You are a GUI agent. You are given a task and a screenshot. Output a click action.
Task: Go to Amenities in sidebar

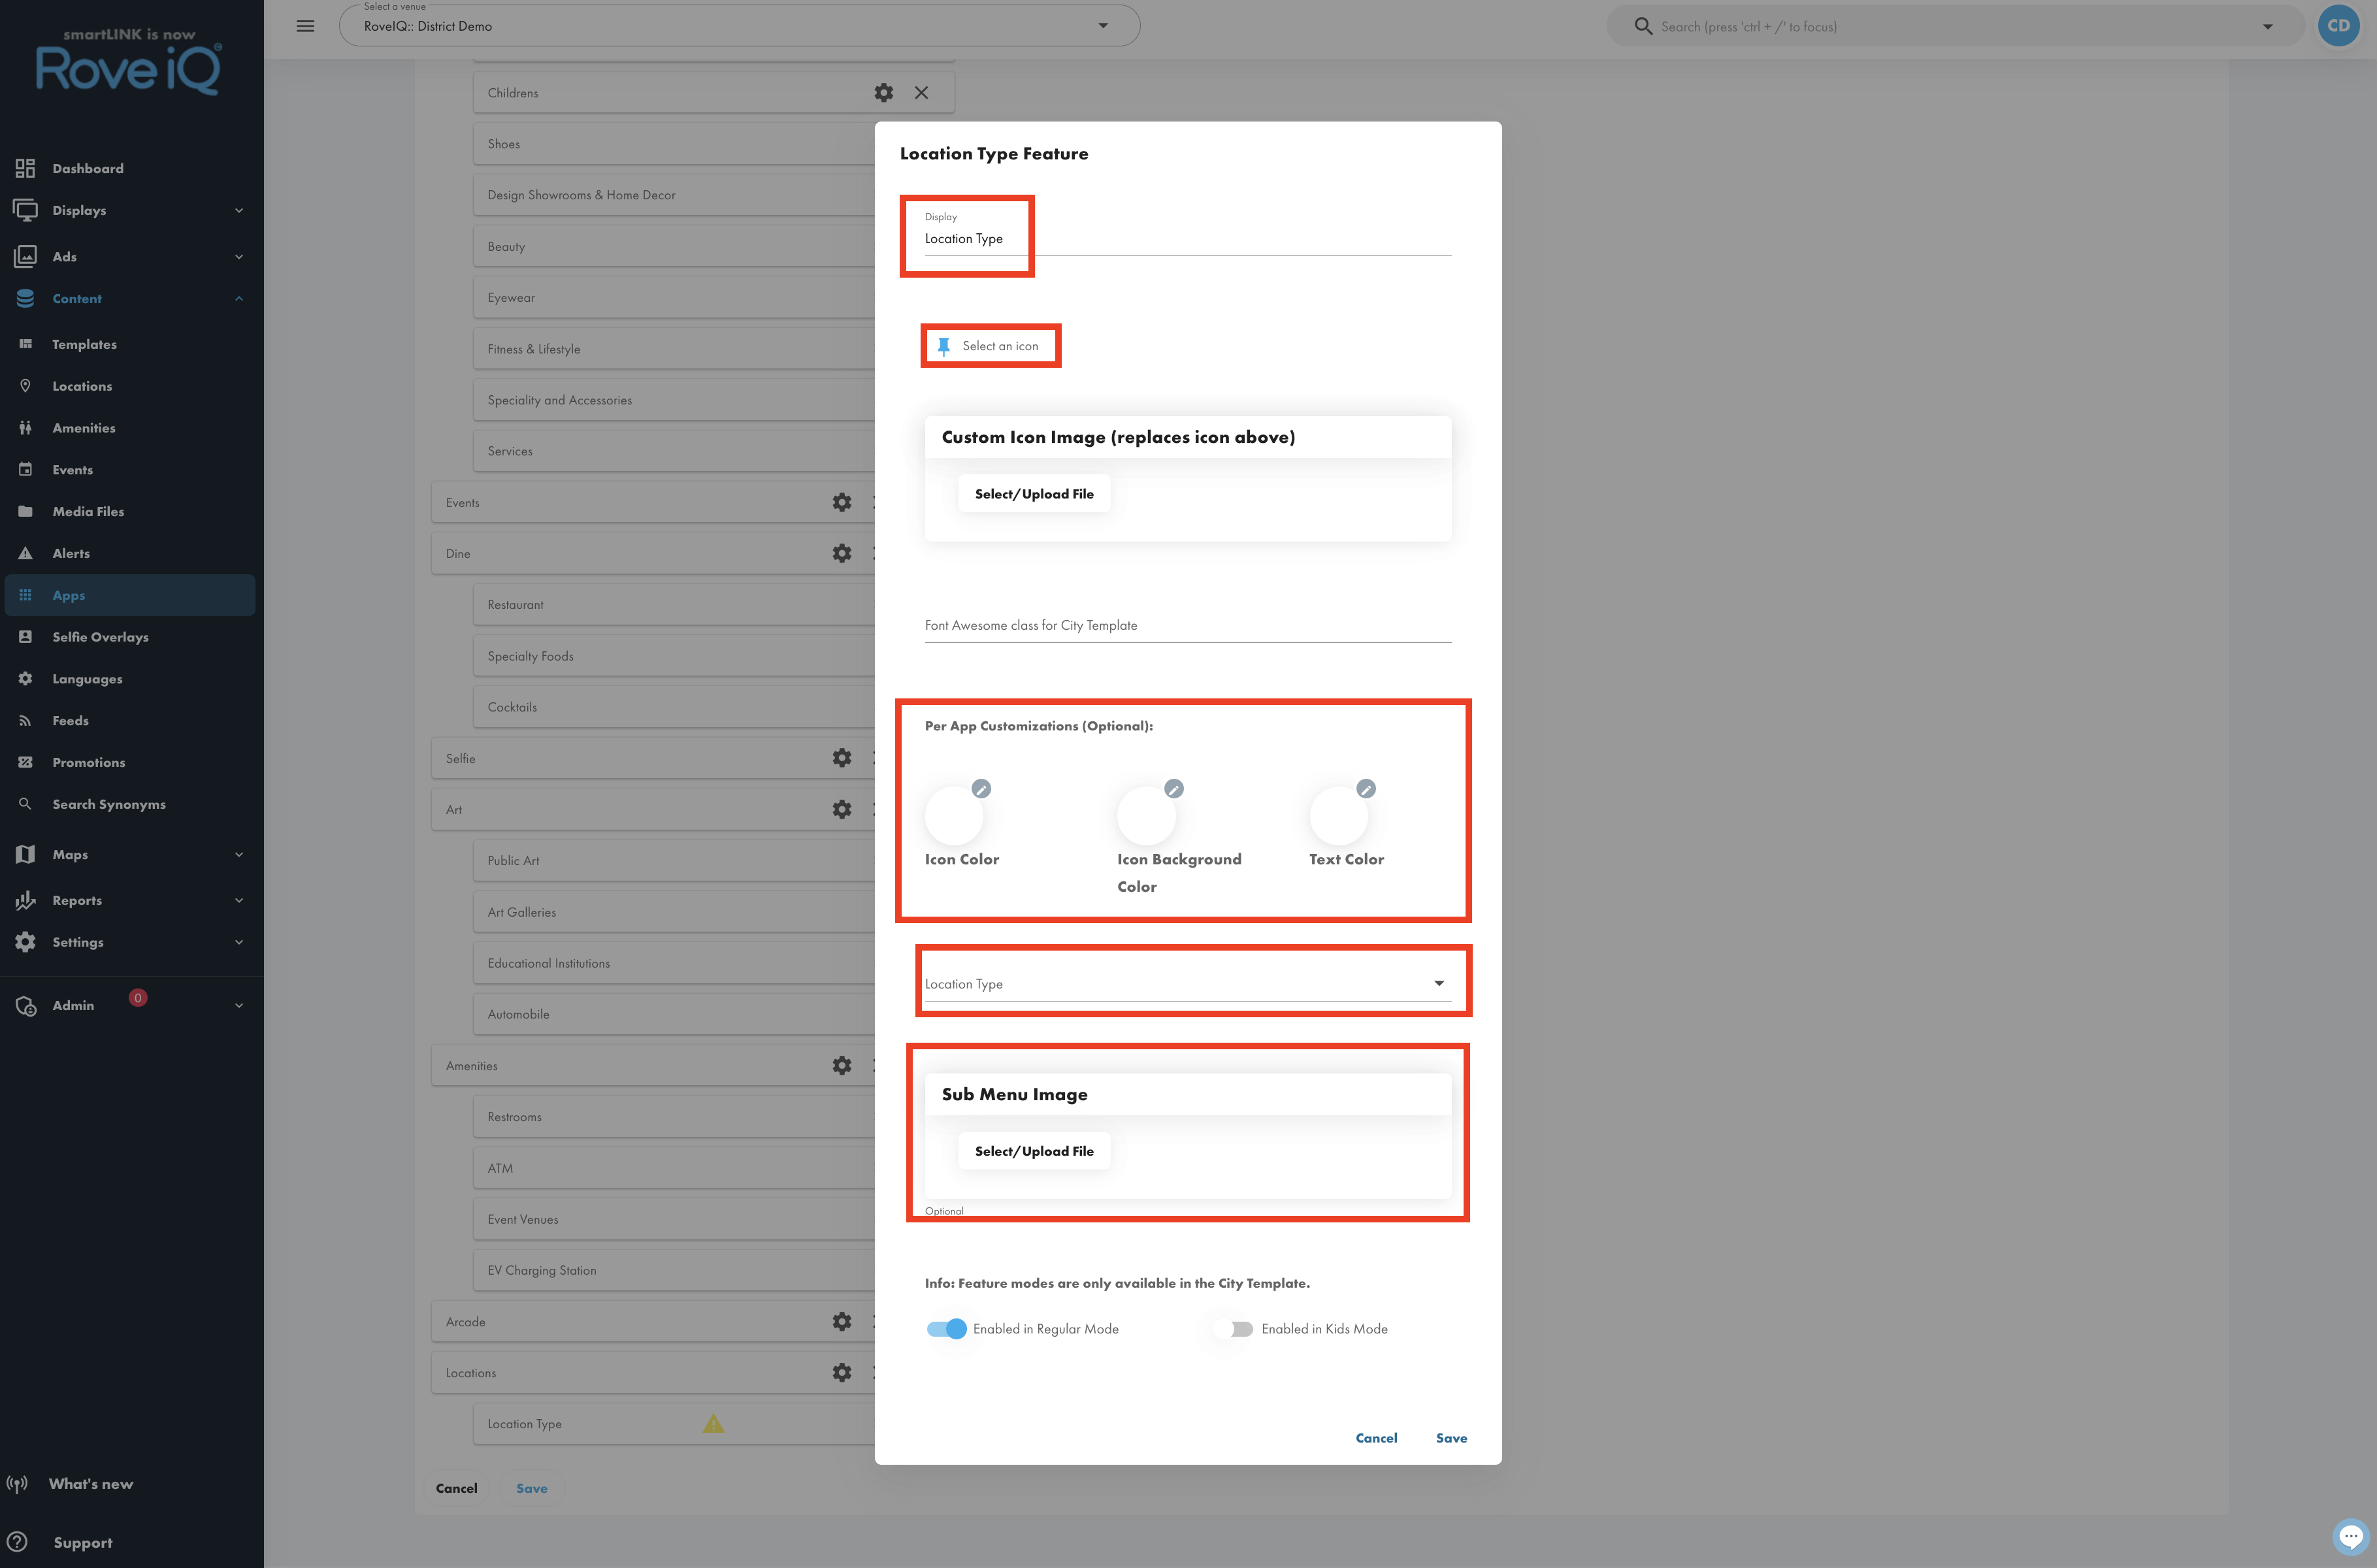84,428
